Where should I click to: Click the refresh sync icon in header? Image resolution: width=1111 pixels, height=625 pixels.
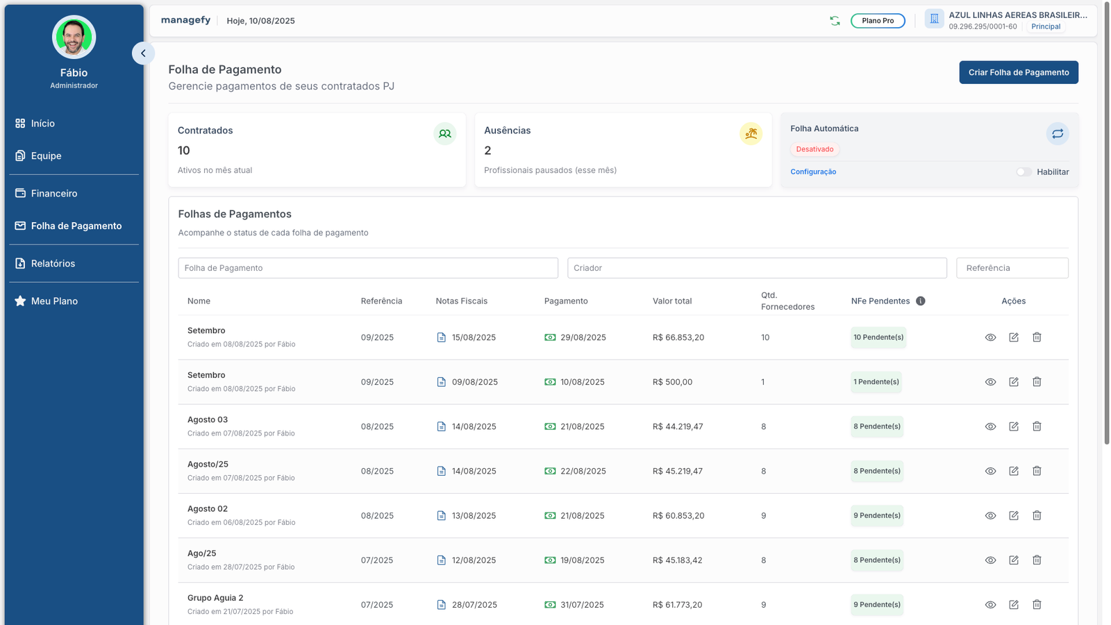[x=835, y=21]
